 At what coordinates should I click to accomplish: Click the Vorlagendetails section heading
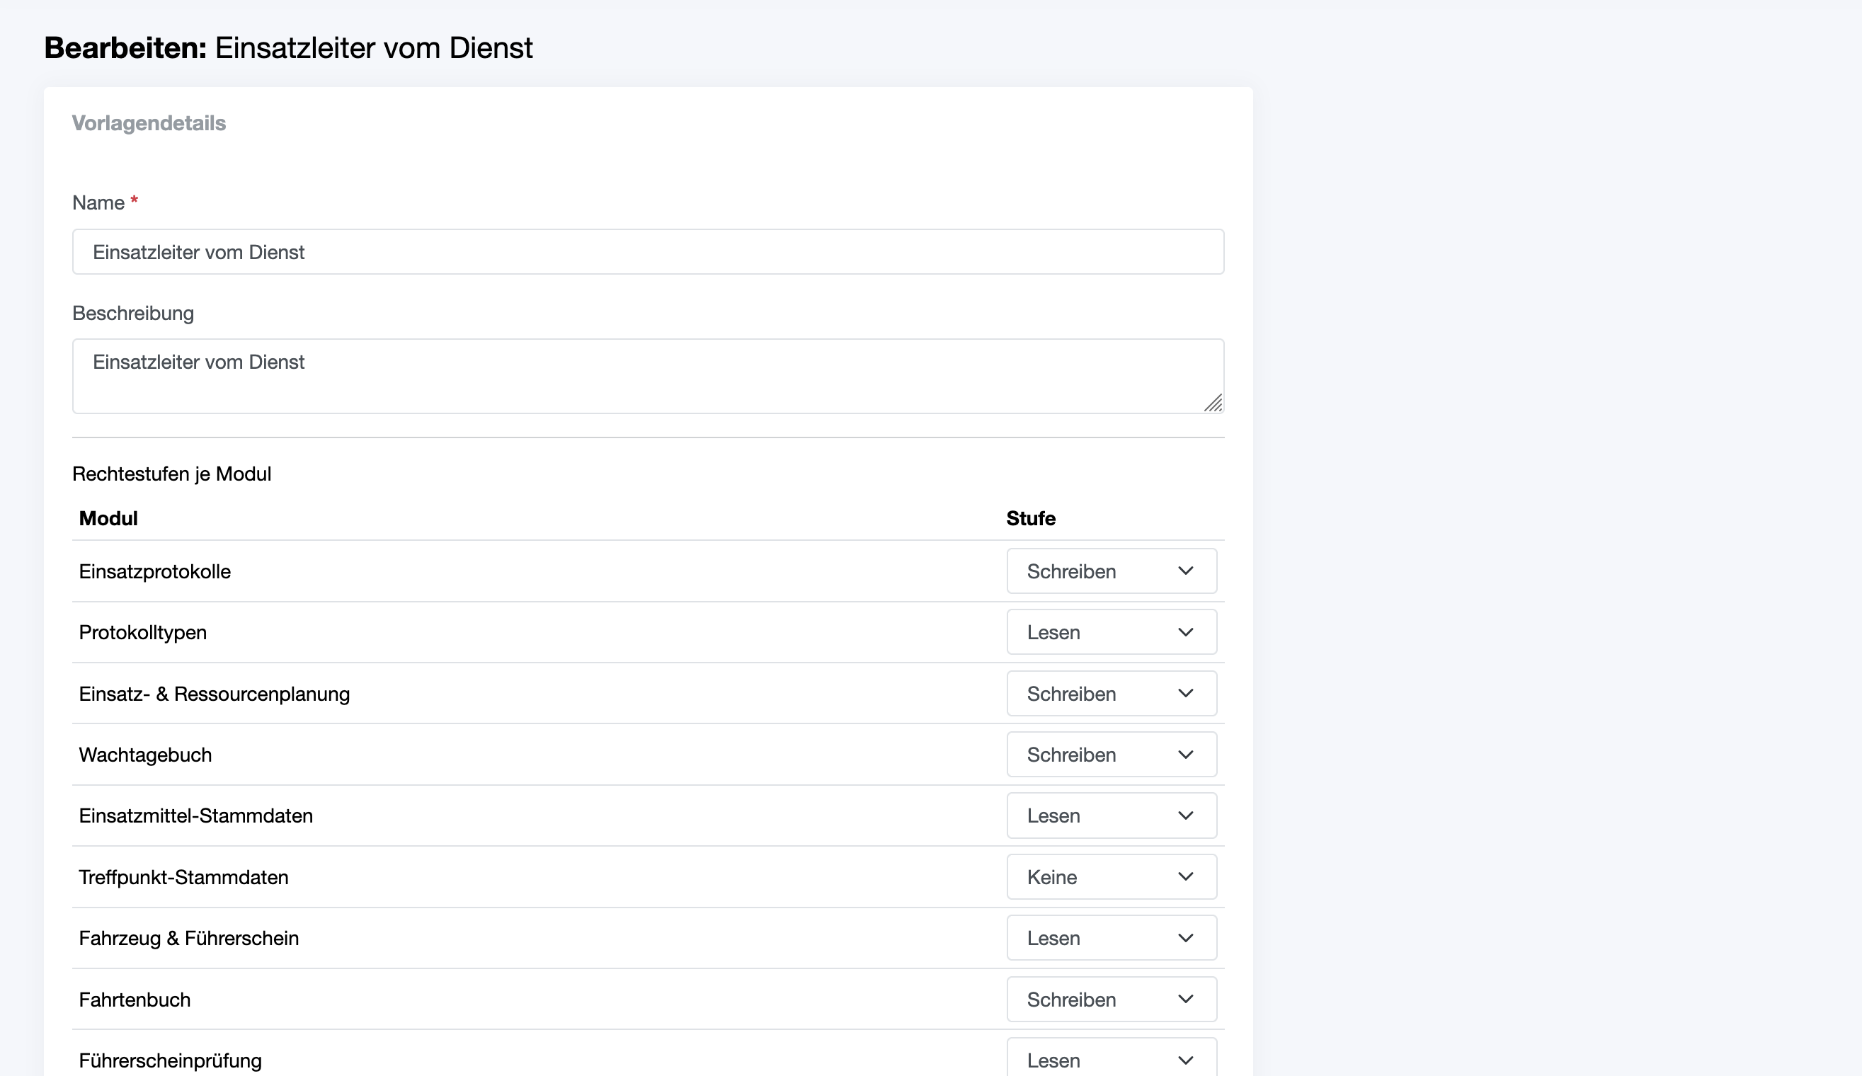click(x=149, y=122)
